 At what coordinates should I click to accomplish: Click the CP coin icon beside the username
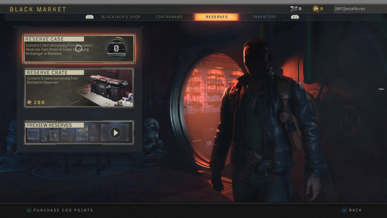[x=316, y=9]
